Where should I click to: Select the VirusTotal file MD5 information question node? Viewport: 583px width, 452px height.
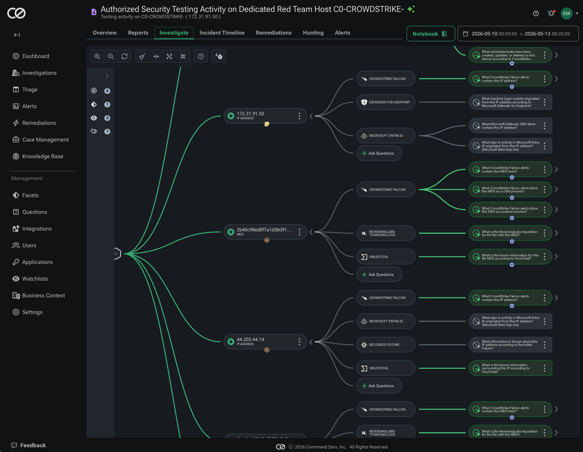511,257
